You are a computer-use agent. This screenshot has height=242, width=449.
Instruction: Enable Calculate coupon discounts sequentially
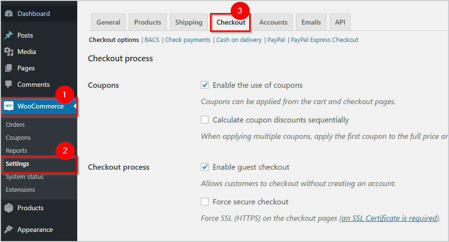click(x=205, y=120)
